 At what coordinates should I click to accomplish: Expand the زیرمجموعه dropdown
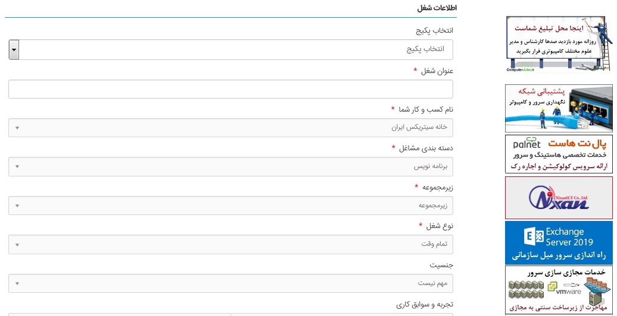230,206
